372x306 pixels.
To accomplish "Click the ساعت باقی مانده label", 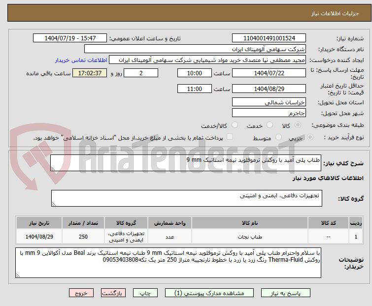I will tap(48, 73).
